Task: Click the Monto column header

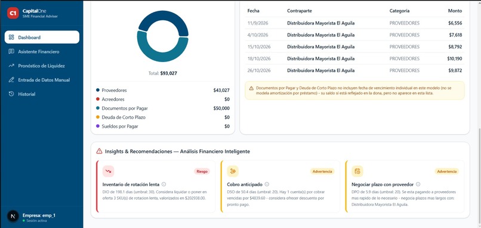Action: 455,11
